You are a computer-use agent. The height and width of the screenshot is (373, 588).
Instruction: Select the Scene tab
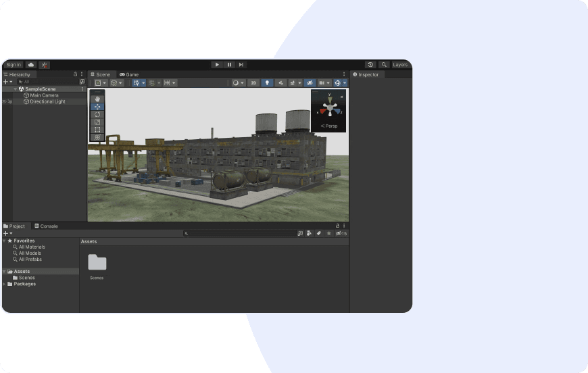(x=101, y=74)
